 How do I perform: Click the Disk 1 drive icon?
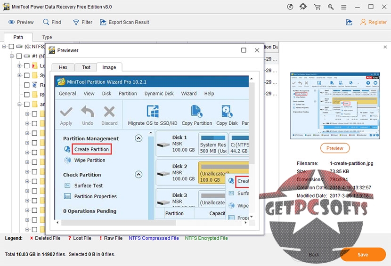point(163,145)
